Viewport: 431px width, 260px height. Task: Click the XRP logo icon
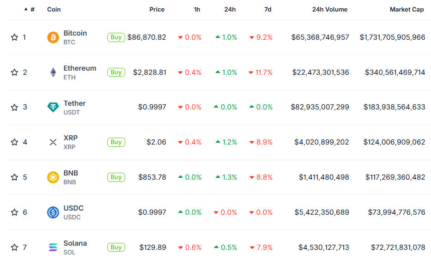53,142
